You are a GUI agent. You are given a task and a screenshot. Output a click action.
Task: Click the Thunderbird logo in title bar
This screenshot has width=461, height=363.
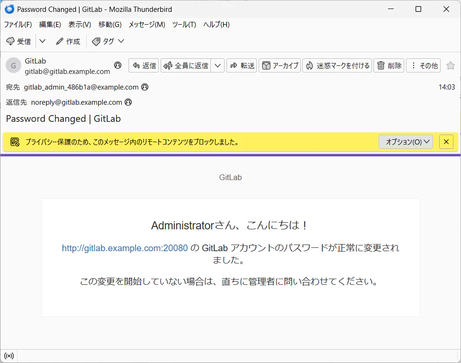9,9
